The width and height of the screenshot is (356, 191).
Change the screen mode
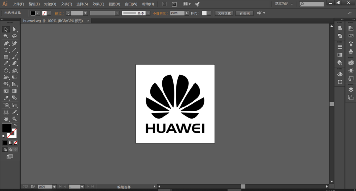coord(10,156)
